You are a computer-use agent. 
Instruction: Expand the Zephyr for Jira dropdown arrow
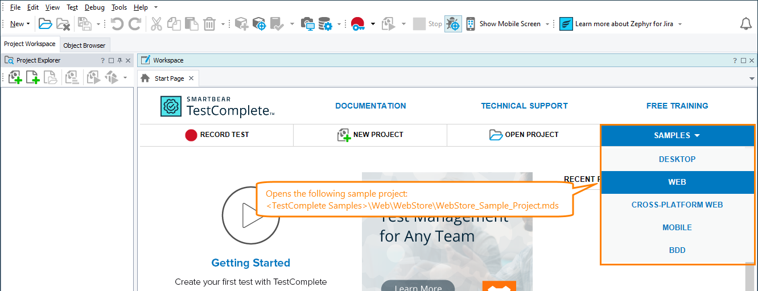coord(680,24)
